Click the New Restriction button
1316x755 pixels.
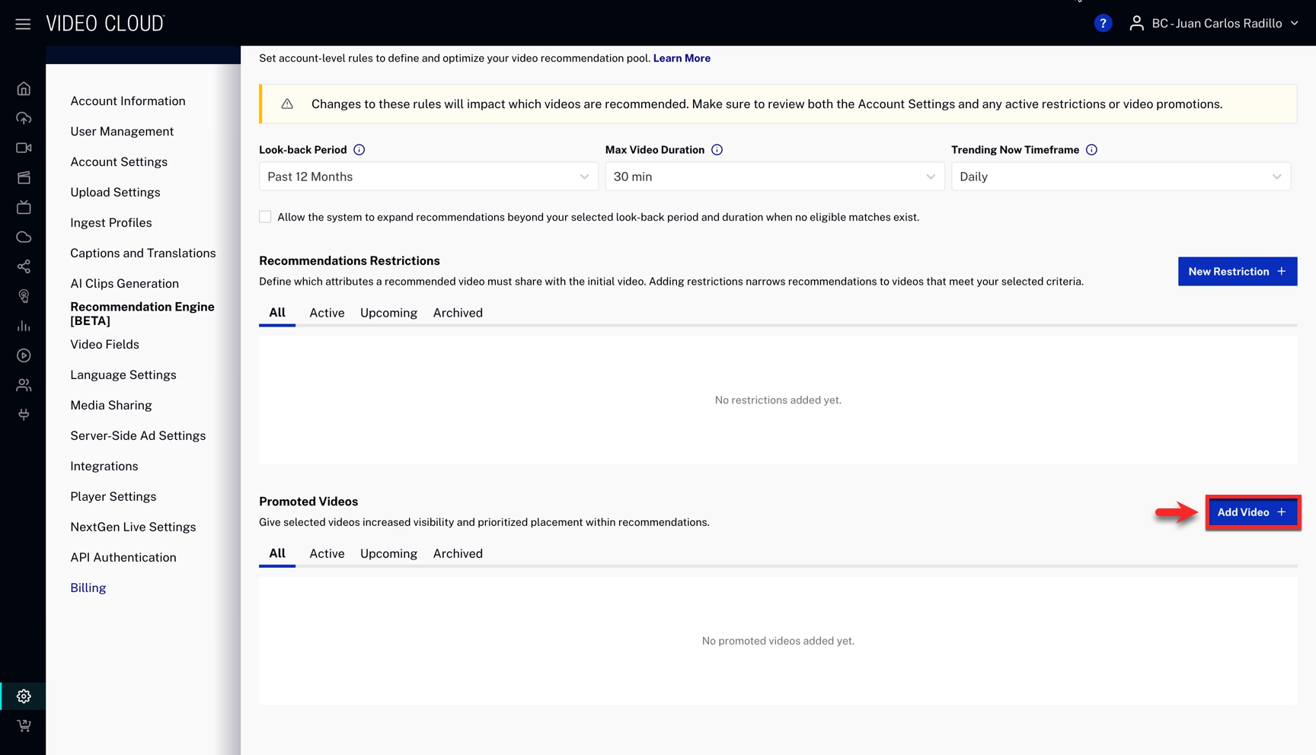click(1237, 272)
